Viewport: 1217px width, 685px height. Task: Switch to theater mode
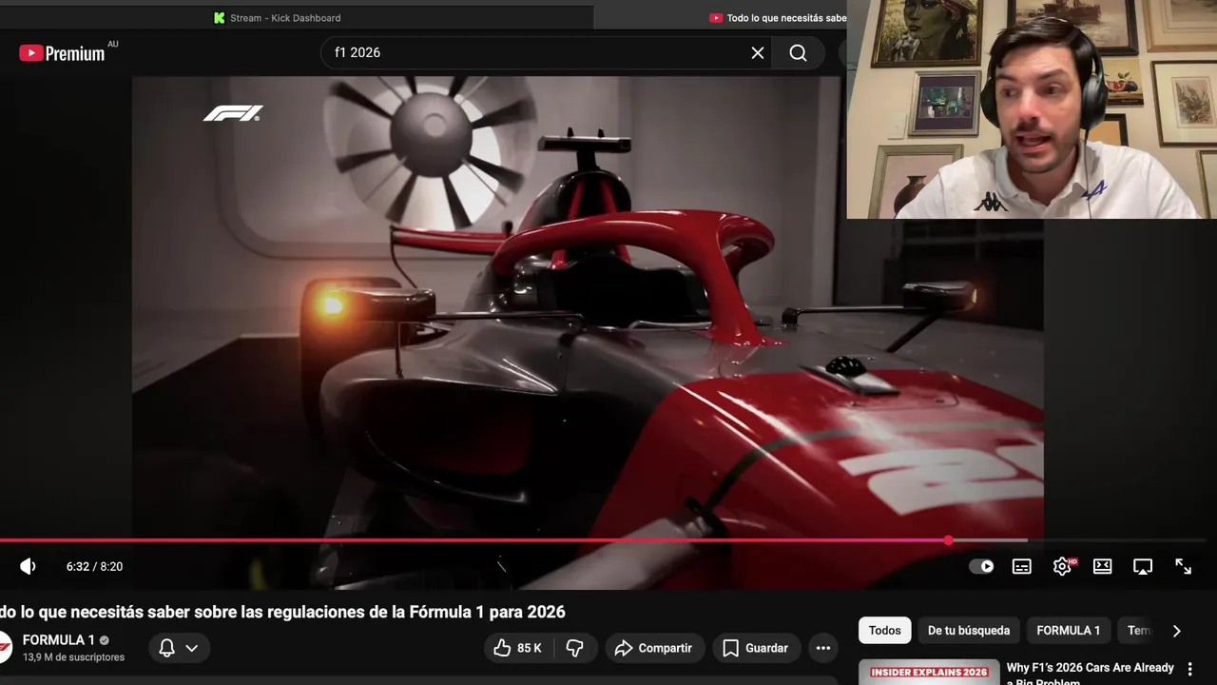tap(1103, 566)
